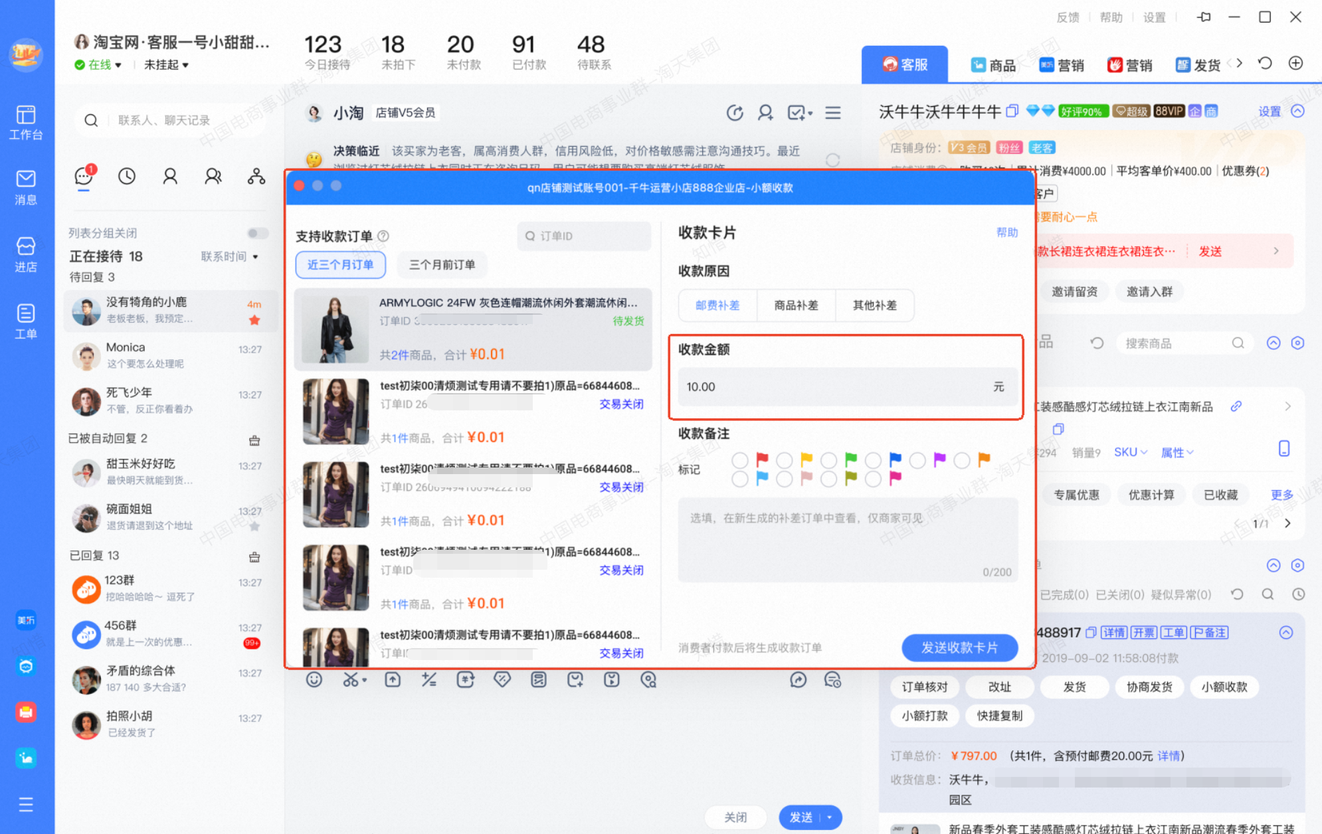Select the 三个月前订单 tab
The height and width of the screenshot is (834, 1322).
tap(442, 264)
